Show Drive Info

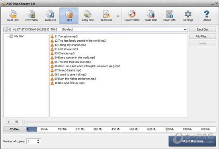pyautogui.click(x=169, y=16)
